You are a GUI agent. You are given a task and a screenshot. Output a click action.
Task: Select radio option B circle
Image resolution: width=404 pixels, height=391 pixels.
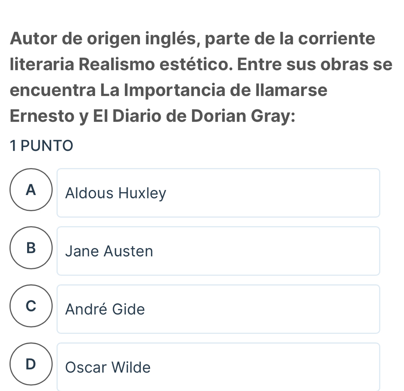31,248
